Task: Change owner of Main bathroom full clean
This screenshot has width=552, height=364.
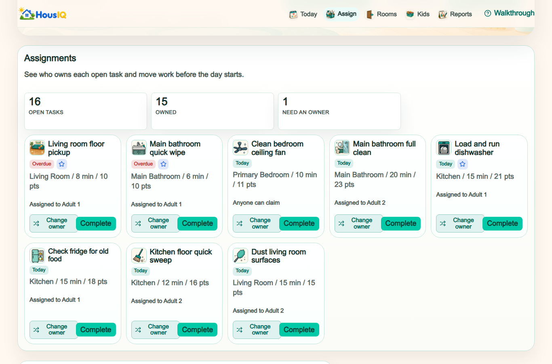Action: tap(358, 223)
